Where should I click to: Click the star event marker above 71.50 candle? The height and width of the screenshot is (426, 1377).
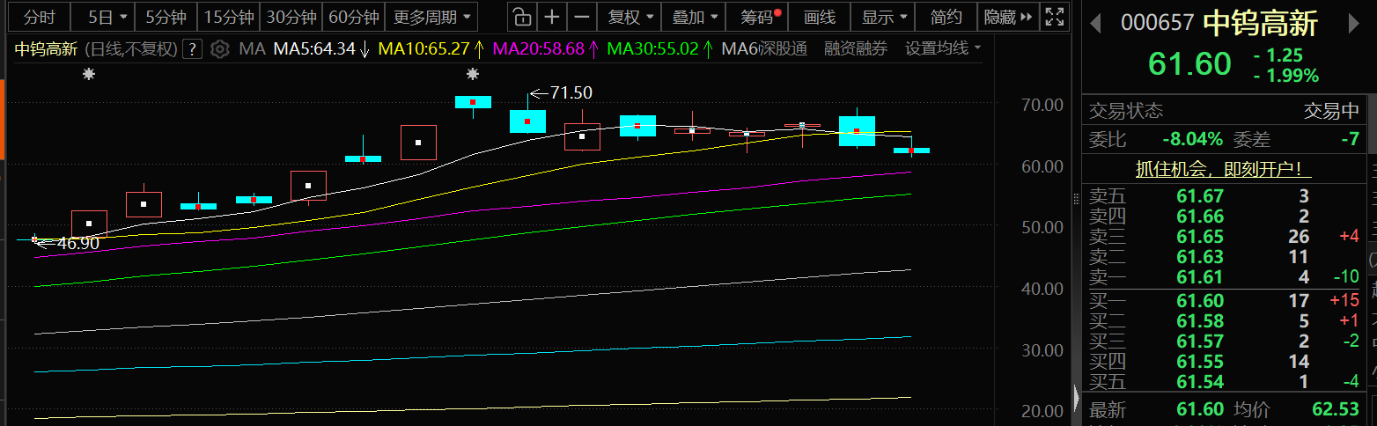(x=474, y=75)
